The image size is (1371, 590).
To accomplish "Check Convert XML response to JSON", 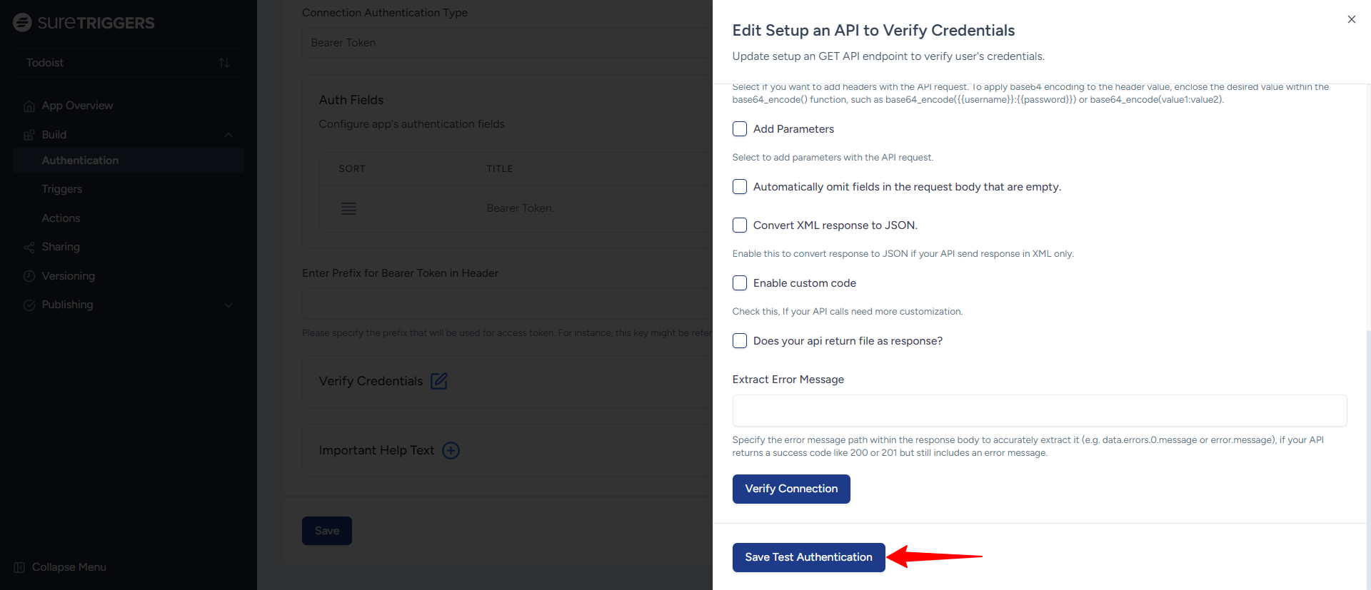I will point(740,225).
